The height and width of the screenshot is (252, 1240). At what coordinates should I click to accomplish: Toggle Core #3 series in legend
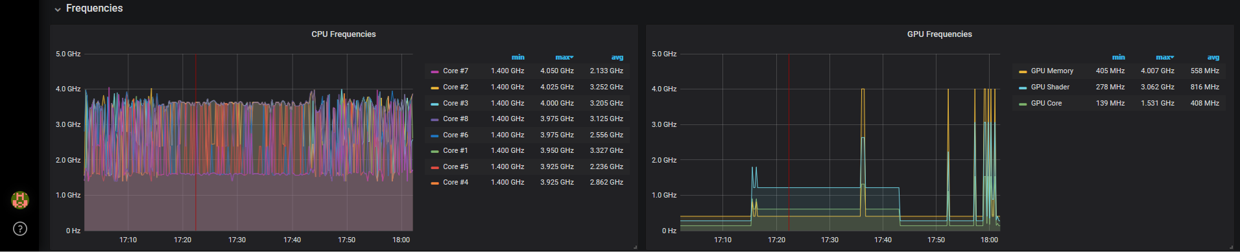coord(455,103)
